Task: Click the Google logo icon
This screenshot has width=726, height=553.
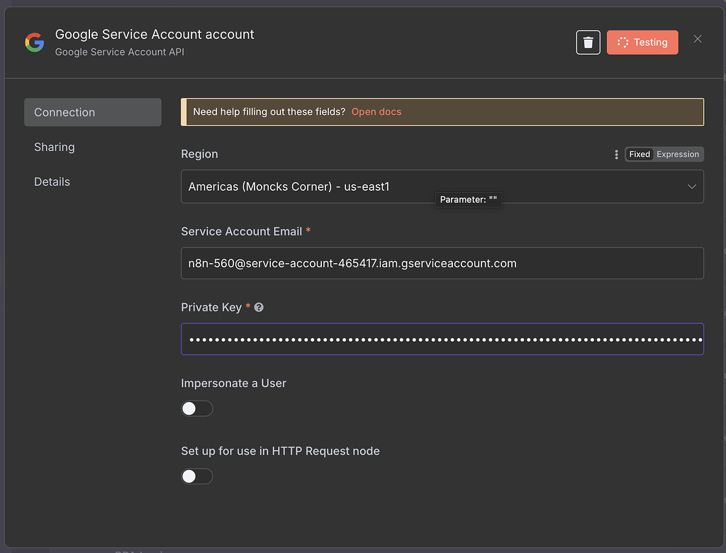Action: [x=34, y=42]
